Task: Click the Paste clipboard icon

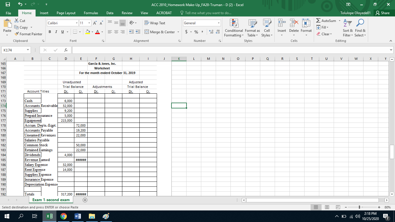Action: click(x=7, y=24)
